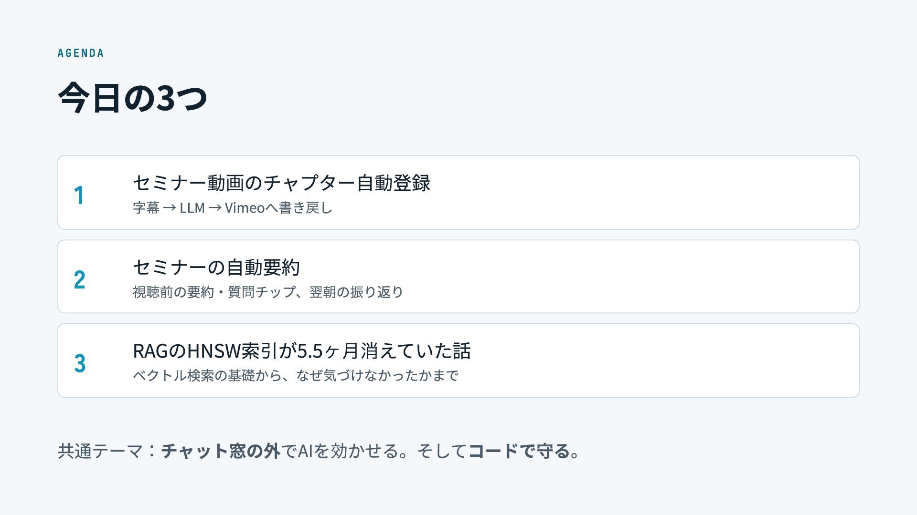Click the number 2 in second card

(x=79, y=279)
